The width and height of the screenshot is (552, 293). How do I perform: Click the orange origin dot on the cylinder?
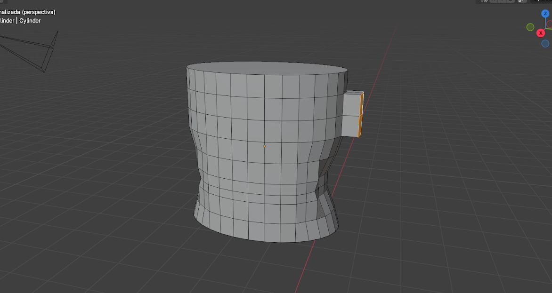tap(264, 146)
